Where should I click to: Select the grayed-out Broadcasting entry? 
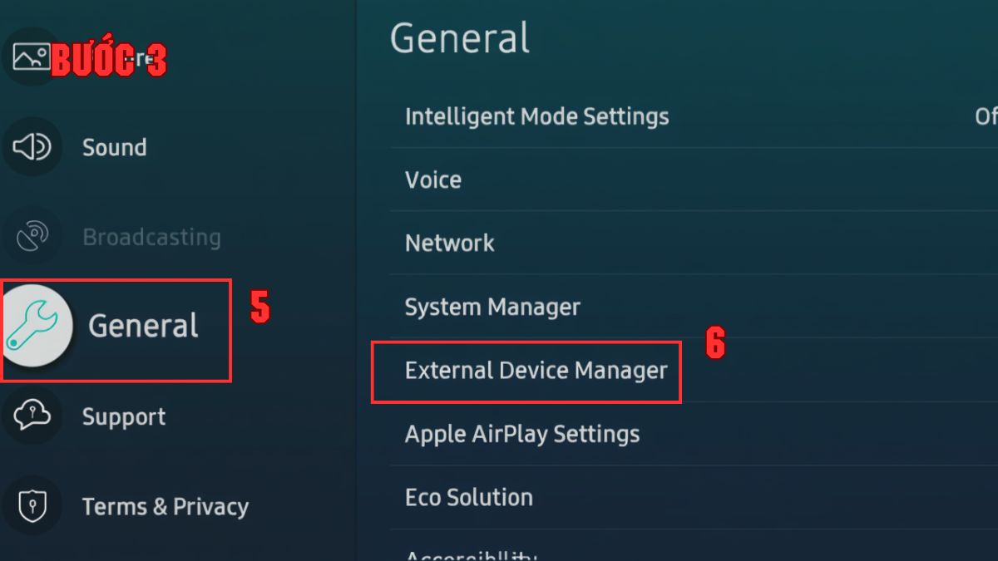151,236
